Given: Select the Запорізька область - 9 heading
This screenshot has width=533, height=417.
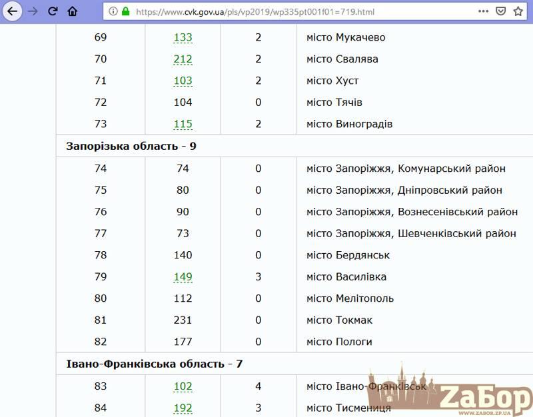Looking at the screenshot, I should pos(131,146).
